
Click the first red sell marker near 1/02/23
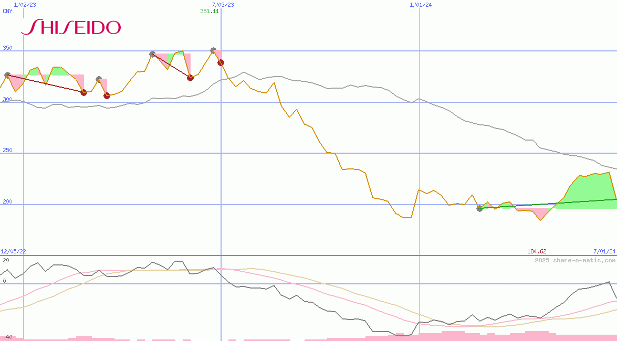tap(83, 93)
